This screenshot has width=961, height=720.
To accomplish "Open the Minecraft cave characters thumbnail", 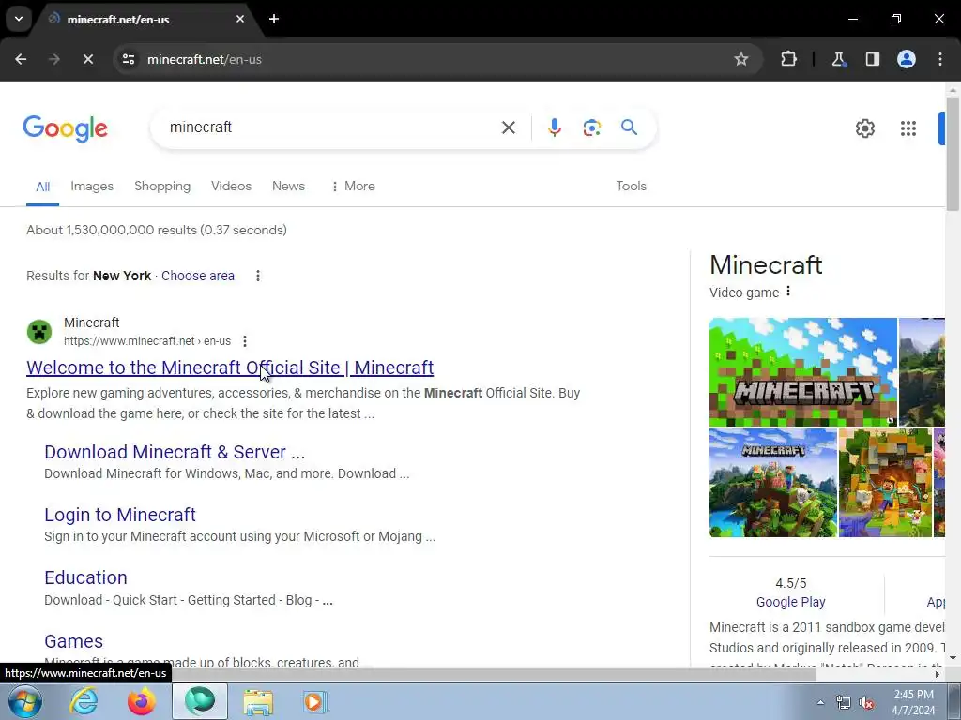I will coord(885,483).
